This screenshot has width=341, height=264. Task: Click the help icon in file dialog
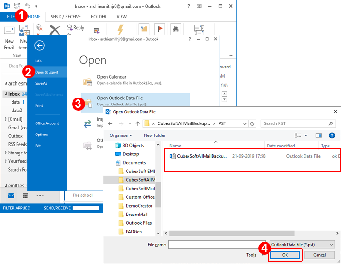point(331,135)
